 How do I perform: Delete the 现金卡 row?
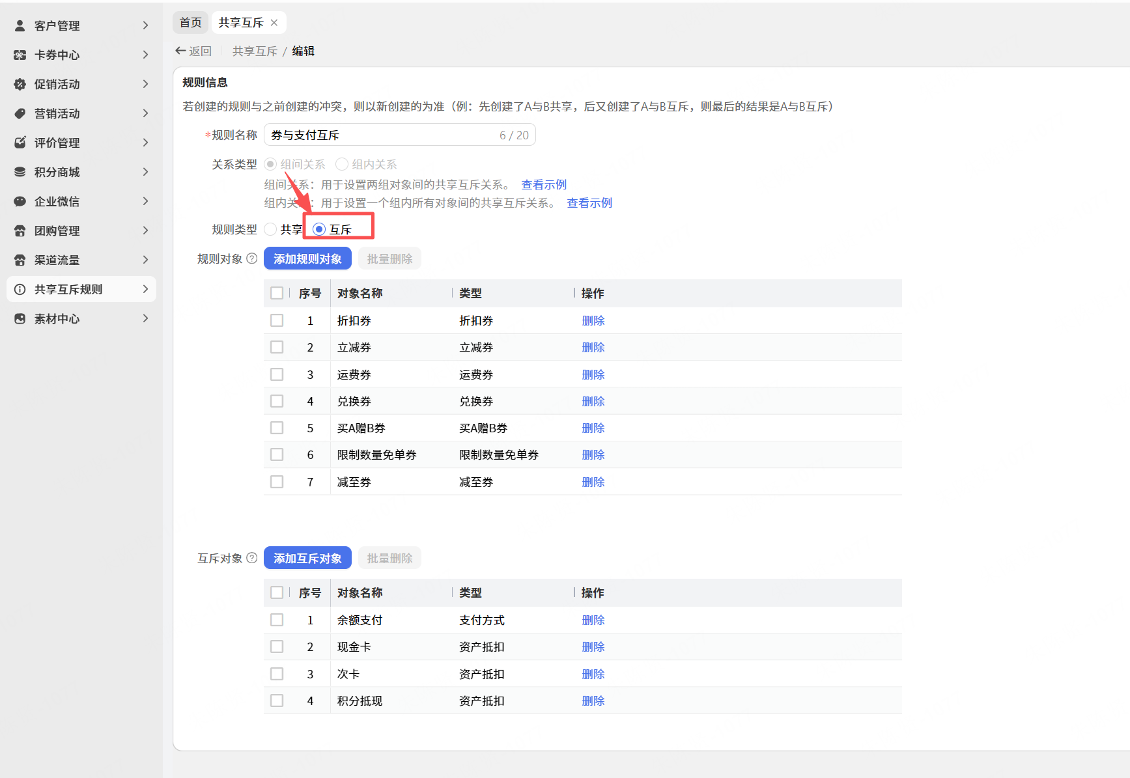point(593,646)
